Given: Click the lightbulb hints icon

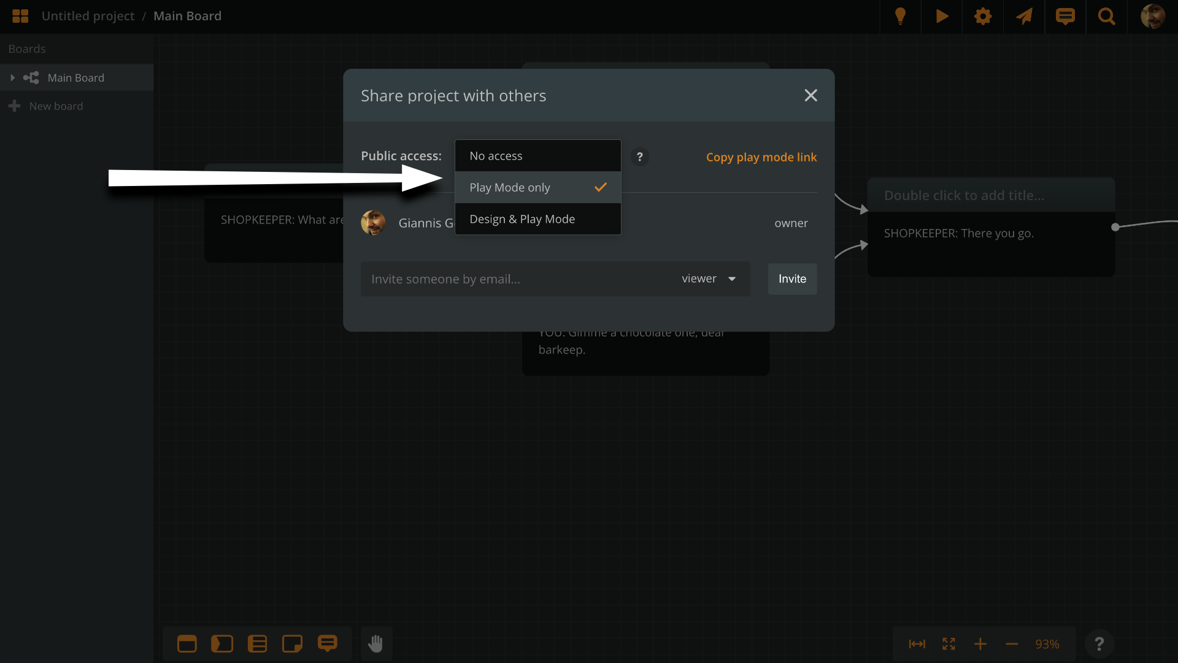Looking at the screenshot, I should click(x=901, y=17).
